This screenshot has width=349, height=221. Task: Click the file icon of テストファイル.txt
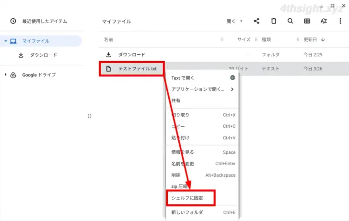pos(108,69)
